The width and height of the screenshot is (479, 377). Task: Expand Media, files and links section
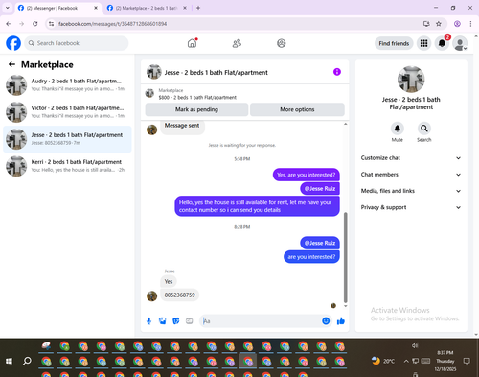coord(411,191)
